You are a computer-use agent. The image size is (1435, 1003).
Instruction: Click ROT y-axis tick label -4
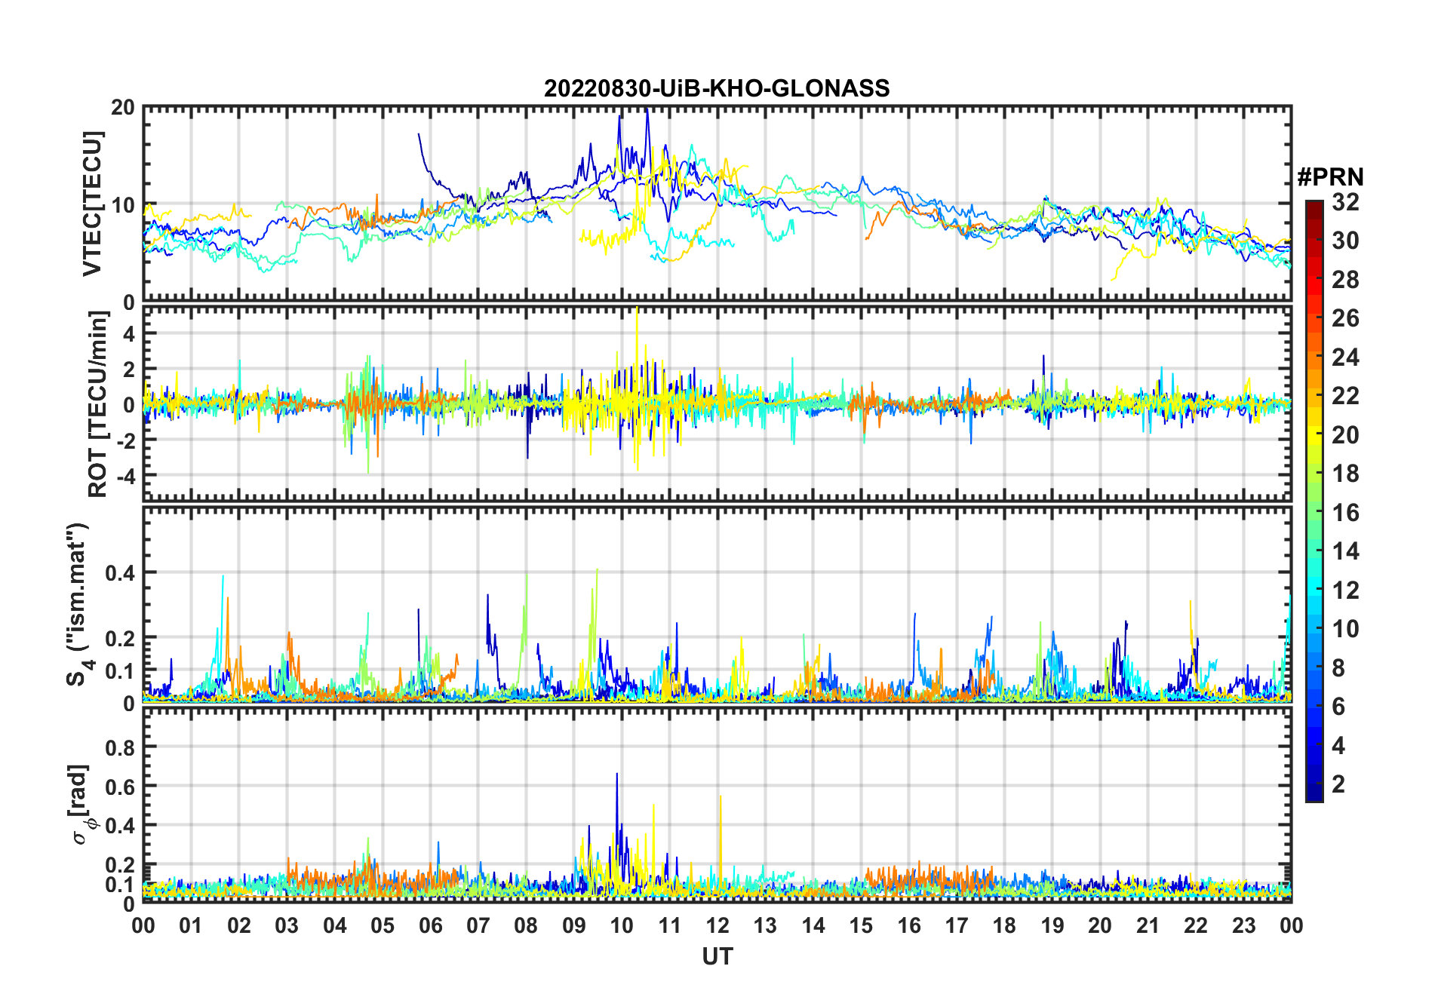pyautogui.click(x=125, y=476)
